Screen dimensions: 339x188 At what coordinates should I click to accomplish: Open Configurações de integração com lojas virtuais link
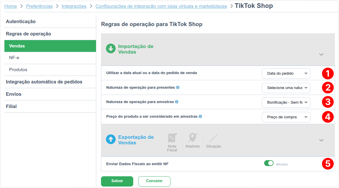[x=161, y=6]
